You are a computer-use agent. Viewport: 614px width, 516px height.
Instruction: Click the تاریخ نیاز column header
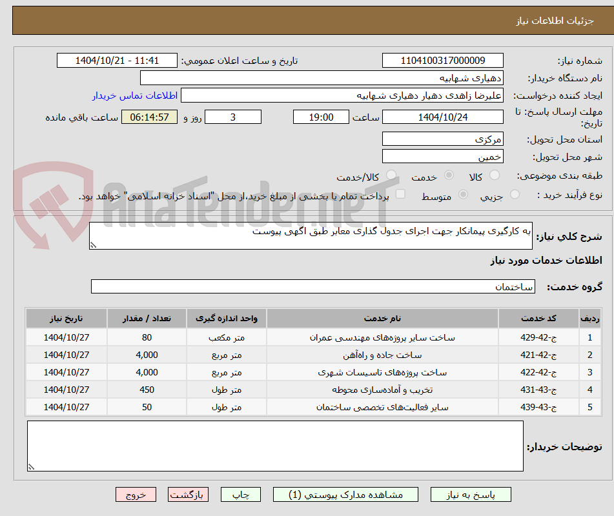66,319
